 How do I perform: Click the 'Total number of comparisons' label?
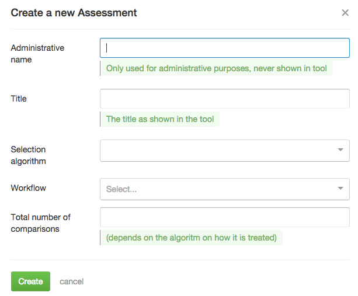point(41,223)
